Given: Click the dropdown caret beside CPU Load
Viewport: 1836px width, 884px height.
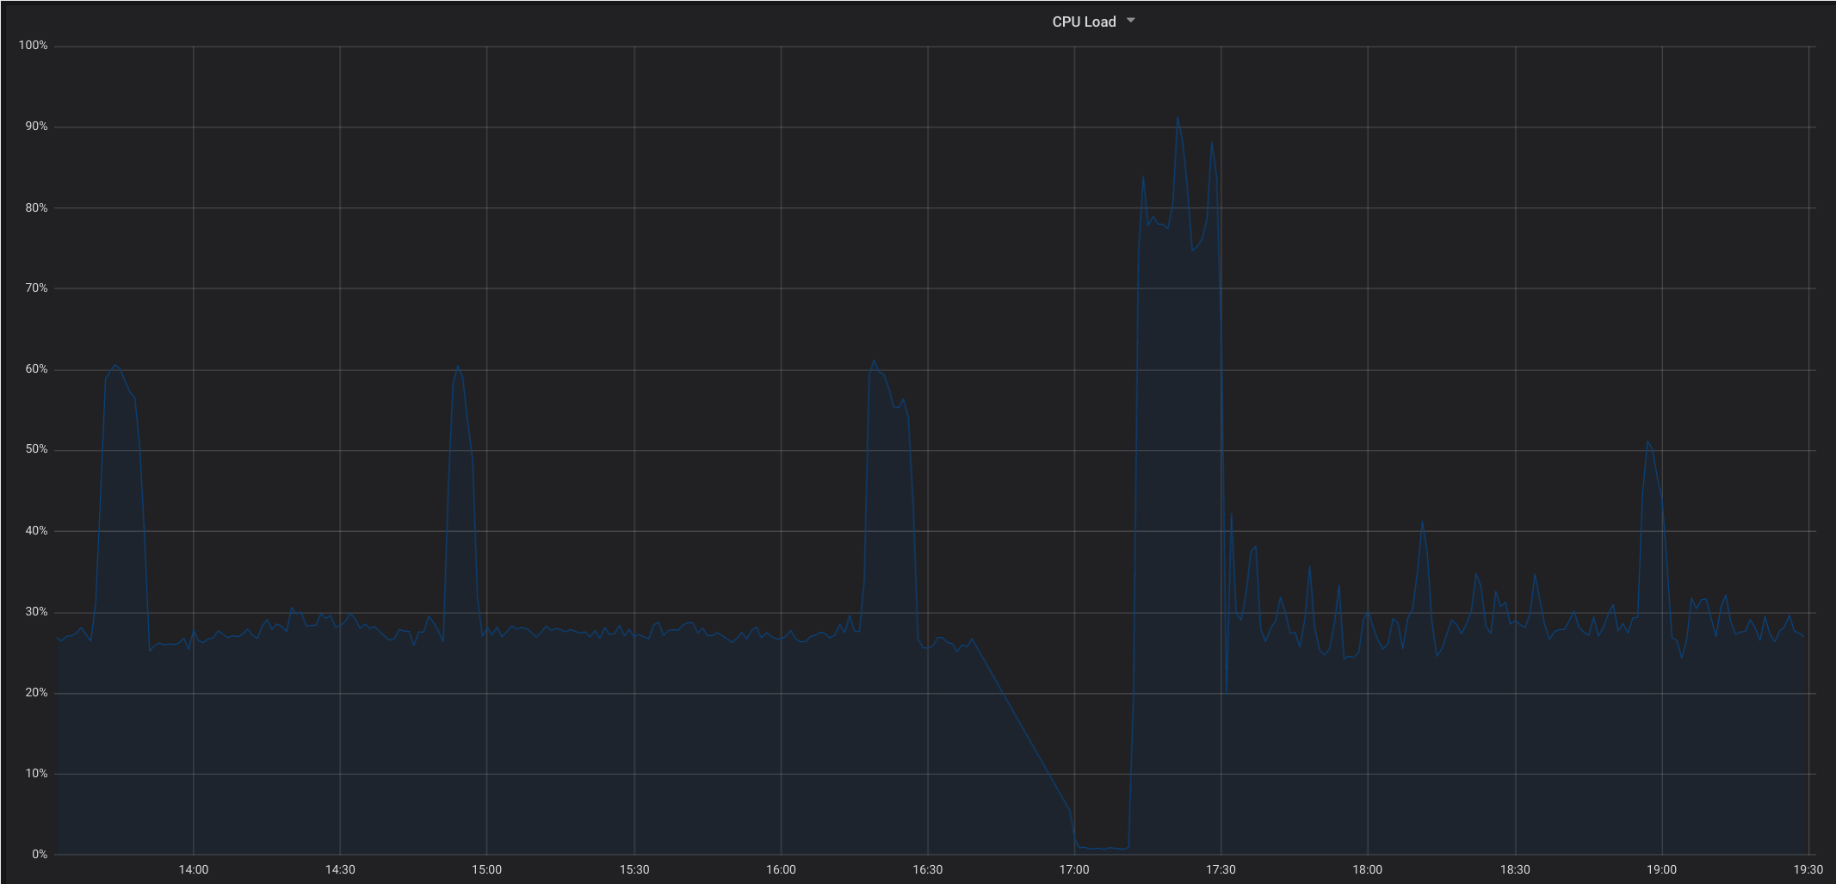Looking at the screenshot, I should (1131, 21).
